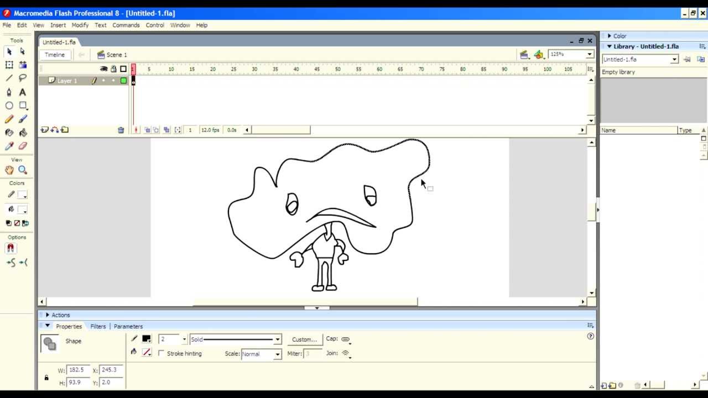Screen dimensions: 708x398
Task: Switch to the Parameters tab
Action: (128, 327)
